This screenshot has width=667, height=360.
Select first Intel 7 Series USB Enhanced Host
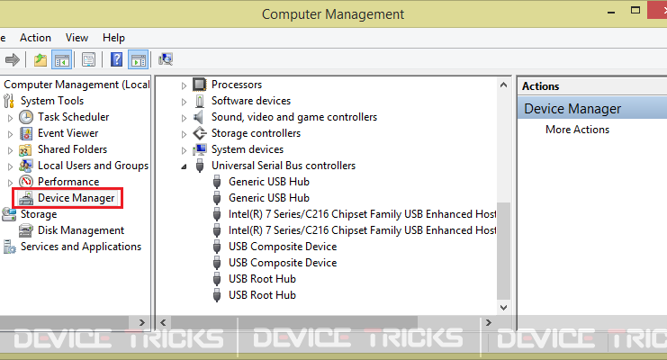click(362, 214)
